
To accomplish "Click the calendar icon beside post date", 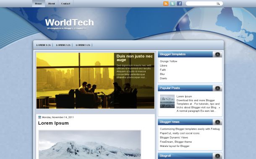I will click(x=39, y=117).
